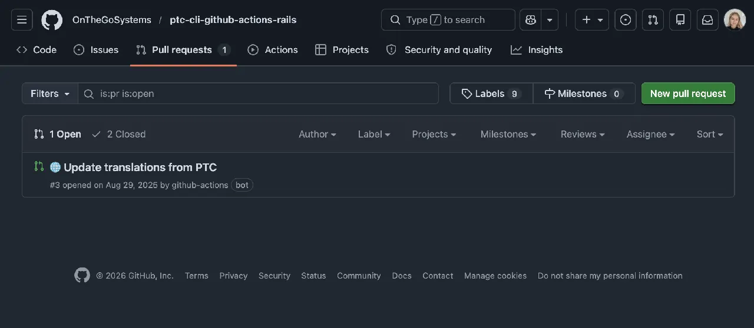Open the user profile avatar menu
This screenshot has height=328, width=754.
coord(735,20)
